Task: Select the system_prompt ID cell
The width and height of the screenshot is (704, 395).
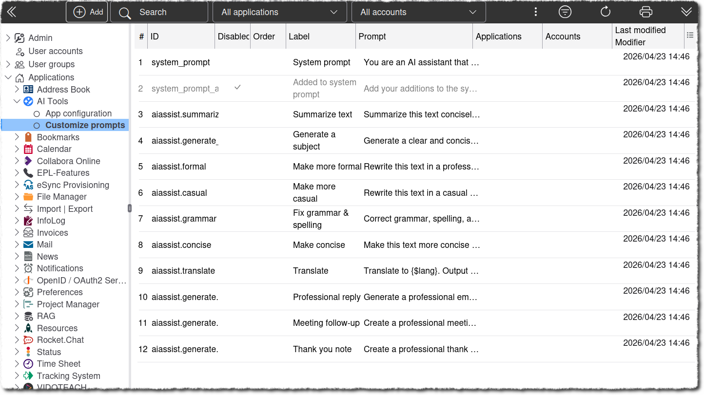Action: coord(181,62)
